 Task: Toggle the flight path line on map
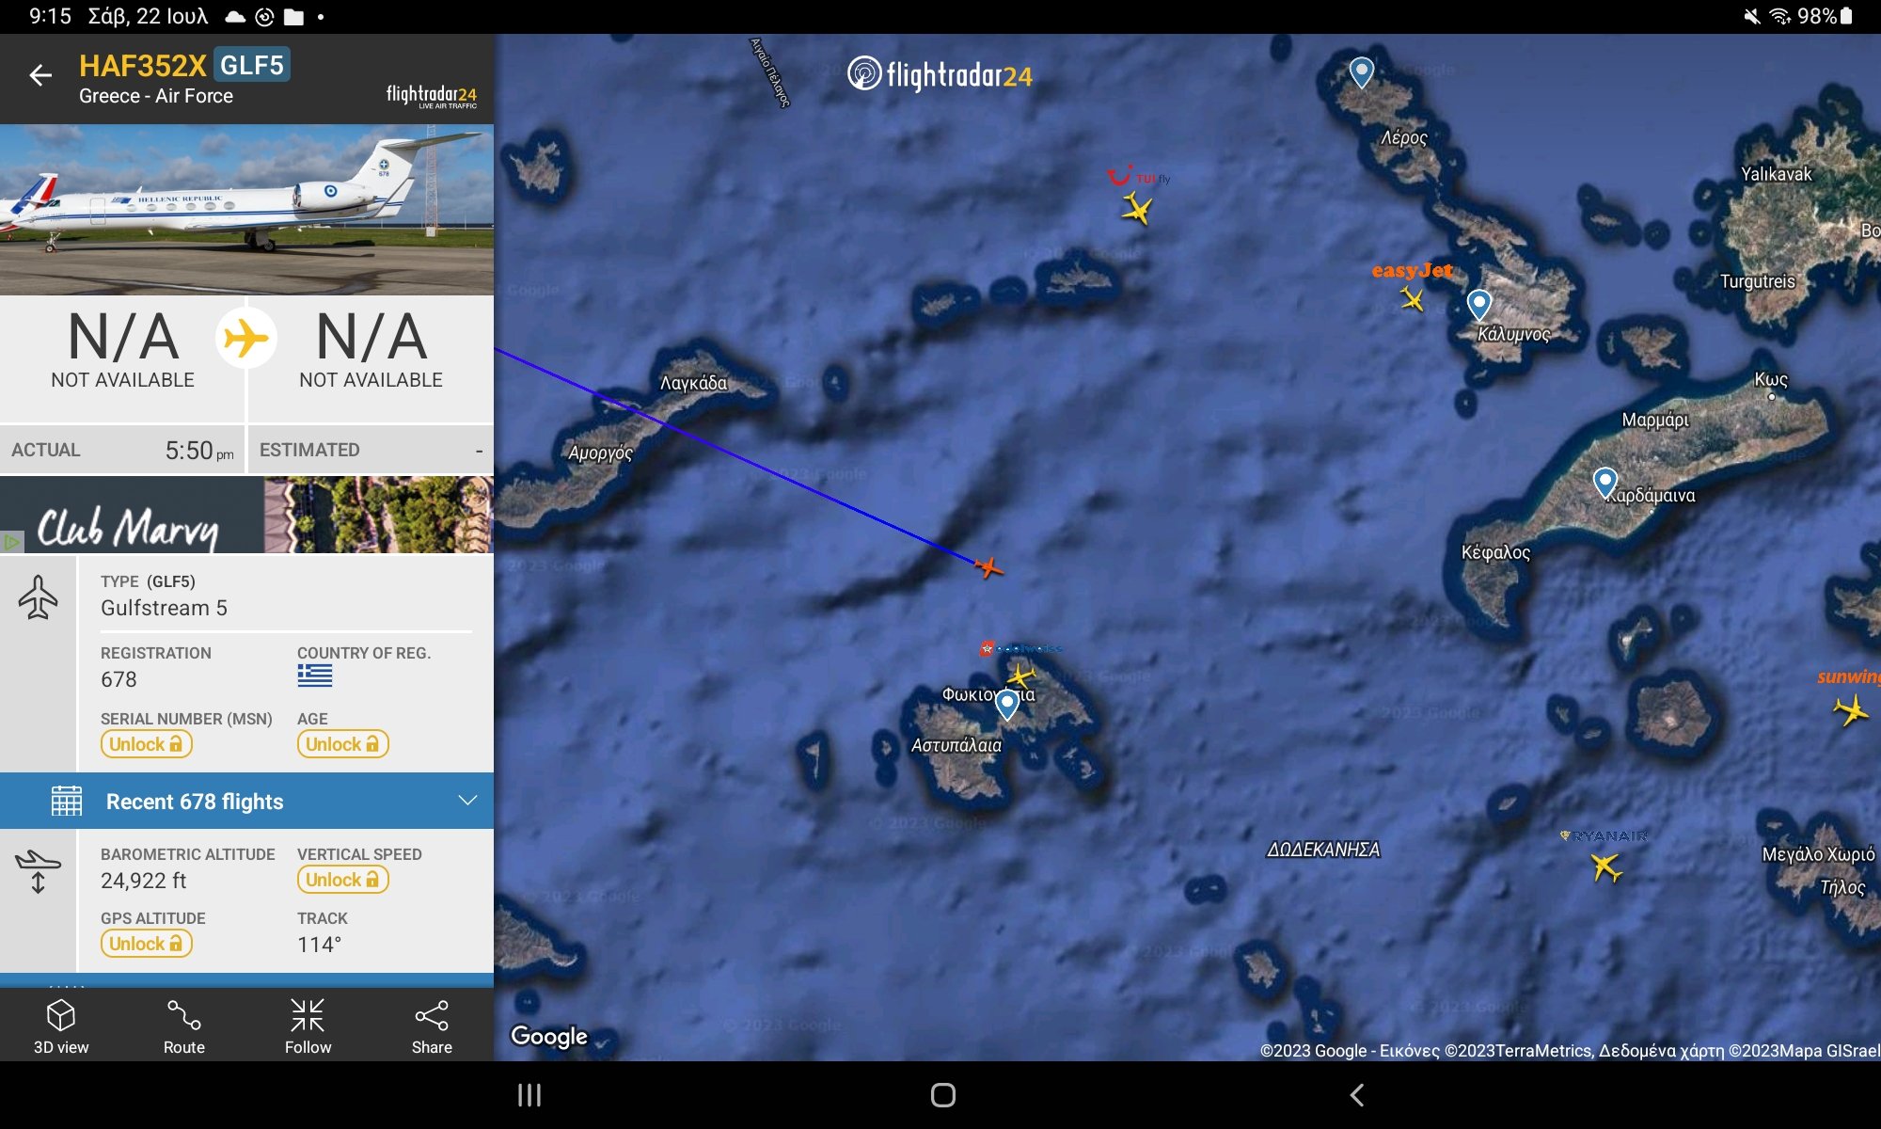182,1025
